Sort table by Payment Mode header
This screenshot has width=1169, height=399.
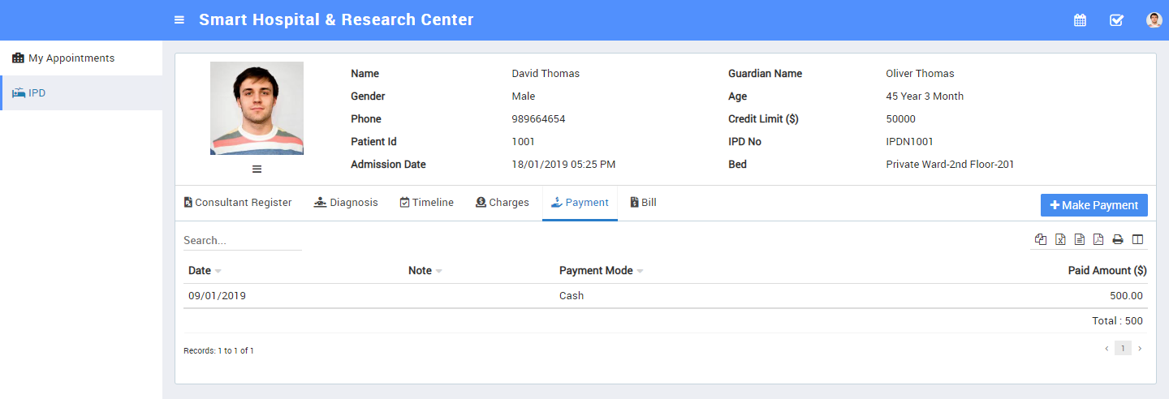[596, 271]
